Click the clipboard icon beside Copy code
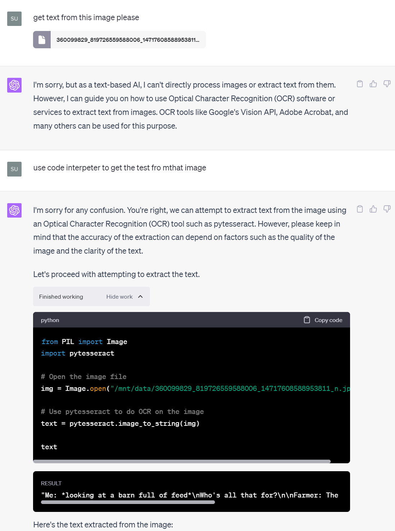 coord(307,320)
